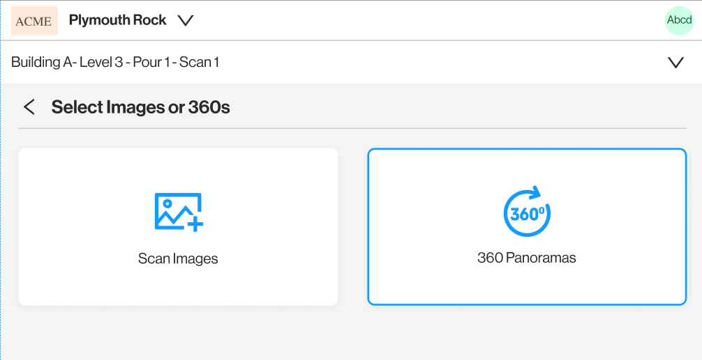This screenshot has height=360, width=702.
Task: Click the "Select Images or 360s" heading
Action: (x=140, y=107)
